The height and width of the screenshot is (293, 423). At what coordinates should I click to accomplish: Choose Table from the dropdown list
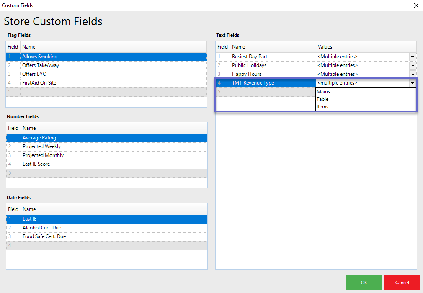[x=322, y=99]
